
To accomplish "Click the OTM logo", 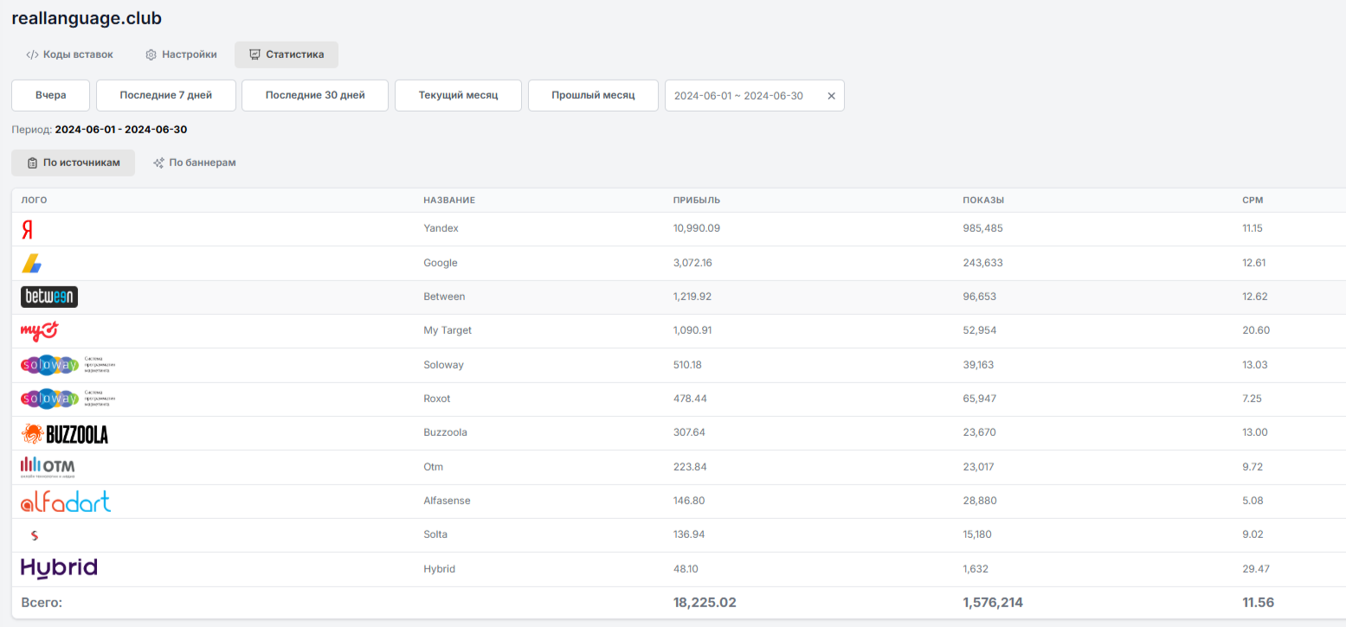I will coord(48,467).
